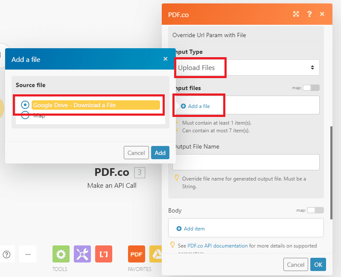Open the Input Type Upload Files dropdown
341x277 pixels.
[x=246, y=67]
